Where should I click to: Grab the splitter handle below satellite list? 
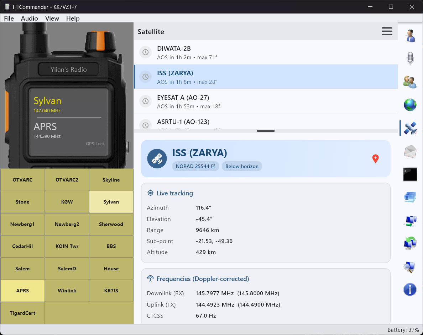(x=266, y=131)
